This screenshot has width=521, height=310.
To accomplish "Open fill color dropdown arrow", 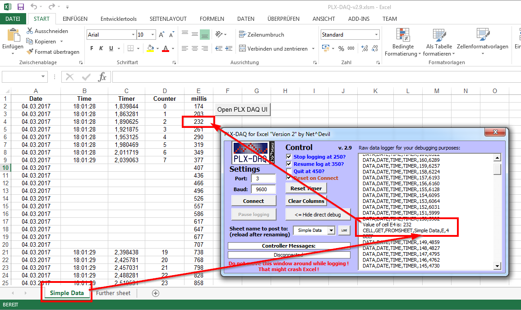I will (x=157, y=49).
